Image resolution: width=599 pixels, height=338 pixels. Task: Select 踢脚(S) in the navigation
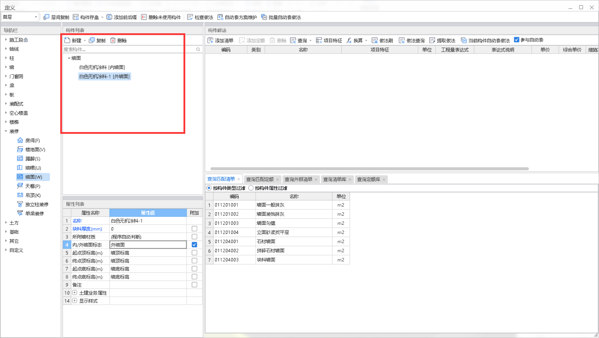click(28, 159)
